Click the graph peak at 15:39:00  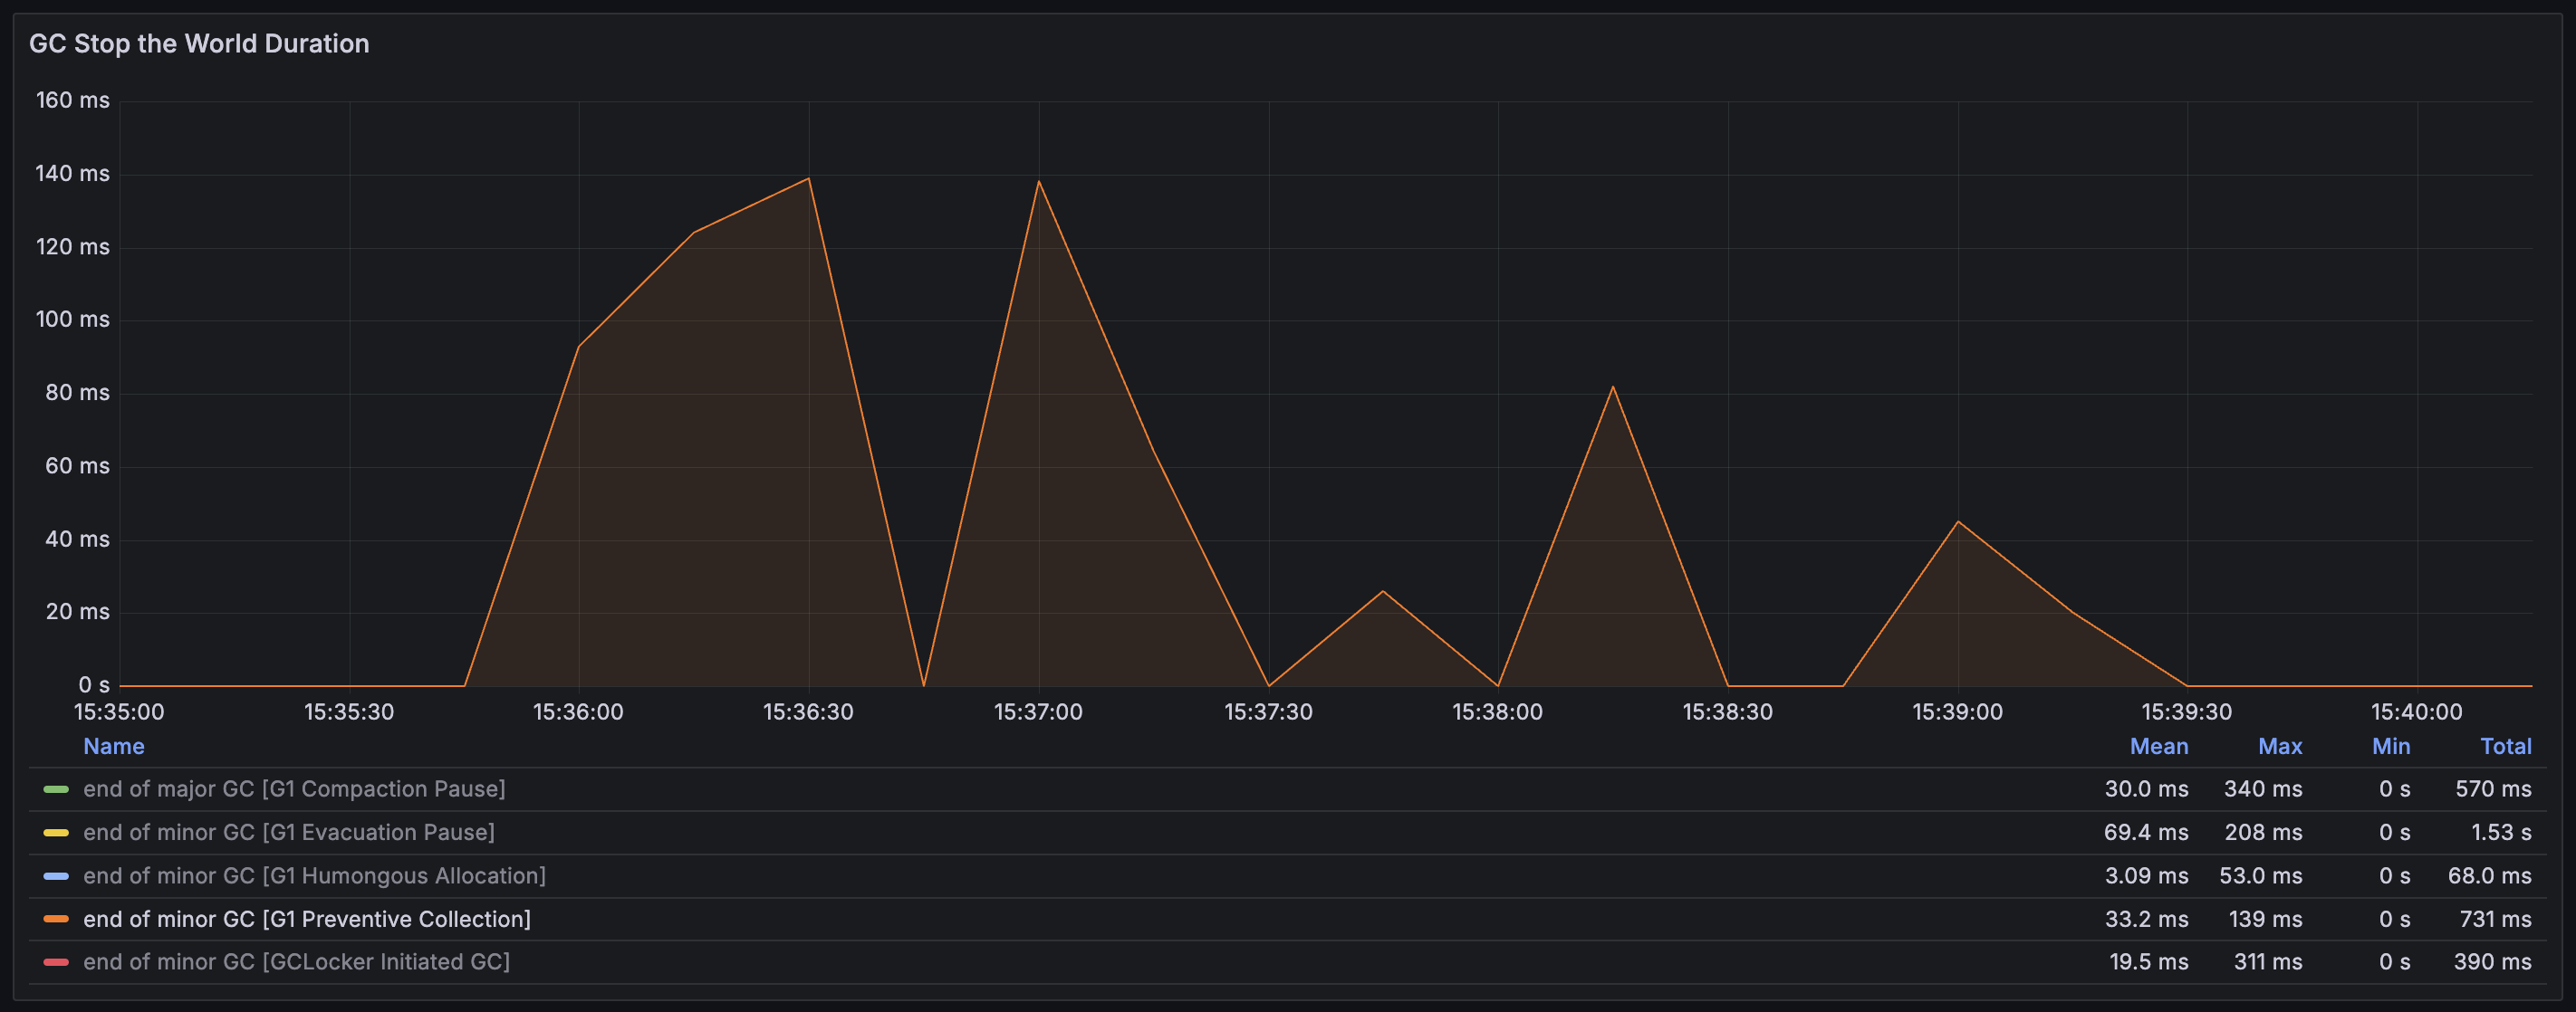tap(1957, 521)
